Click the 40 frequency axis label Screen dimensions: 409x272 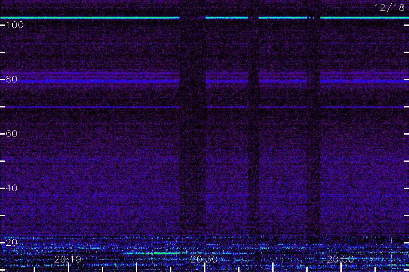click(11, 188)
